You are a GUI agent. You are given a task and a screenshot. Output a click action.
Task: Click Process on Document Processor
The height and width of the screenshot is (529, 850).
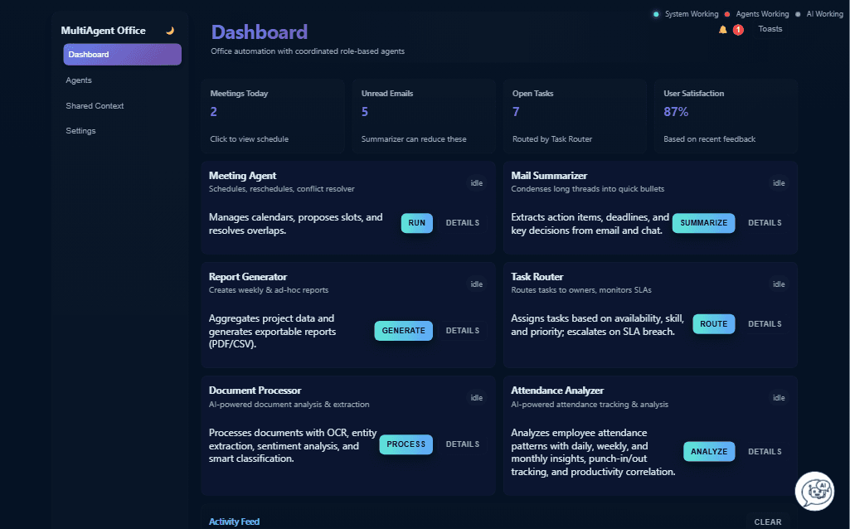click(406, 444)
